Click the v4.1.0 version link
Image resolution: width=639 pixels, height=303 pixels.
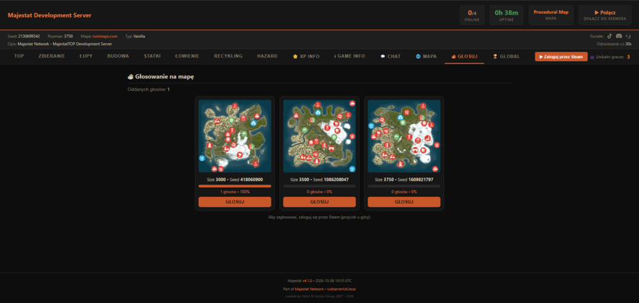click(x=307, y=281)
